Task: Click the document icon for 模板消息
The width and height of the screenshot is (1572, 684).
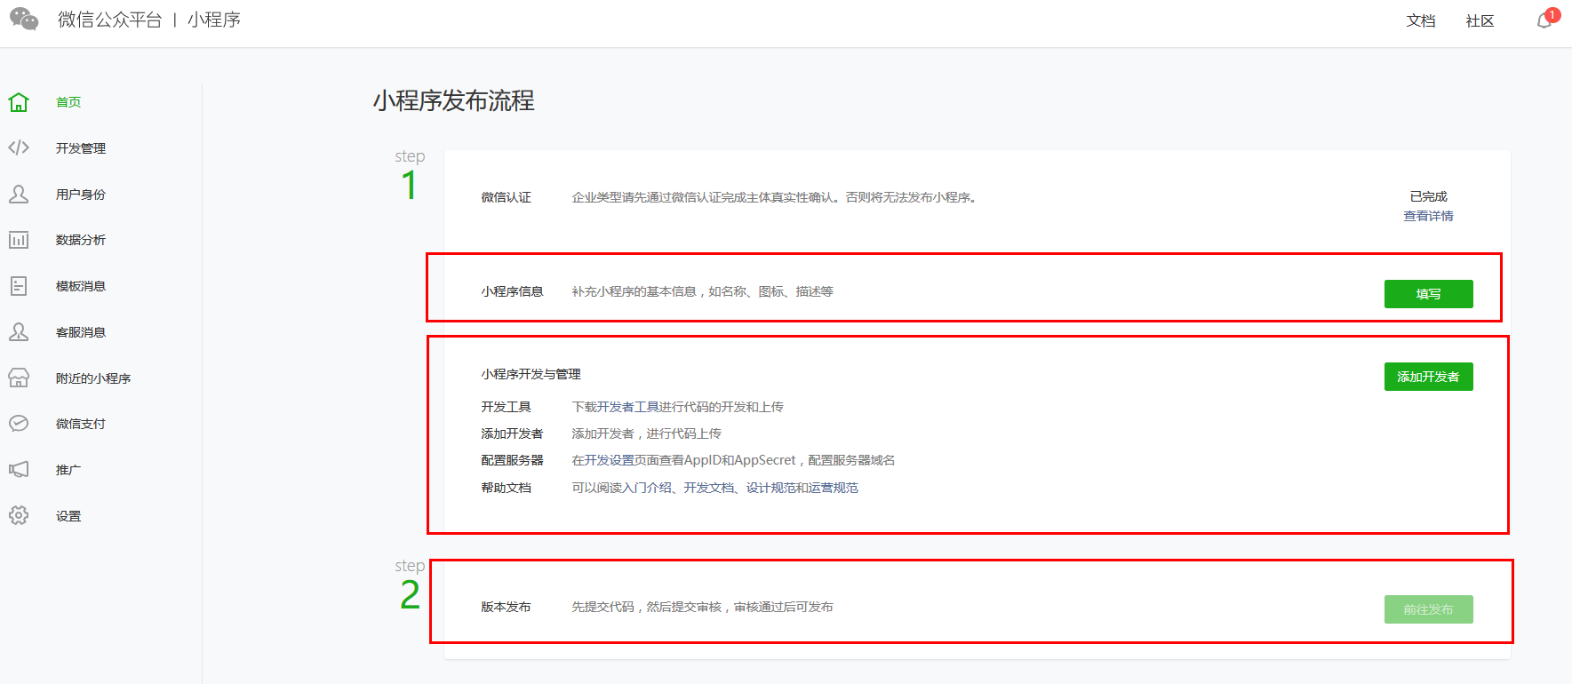Action: click(19, 286)
